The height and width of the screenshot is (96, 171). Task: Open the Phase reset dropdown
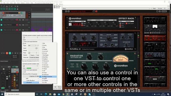click(x=34, y=57)
